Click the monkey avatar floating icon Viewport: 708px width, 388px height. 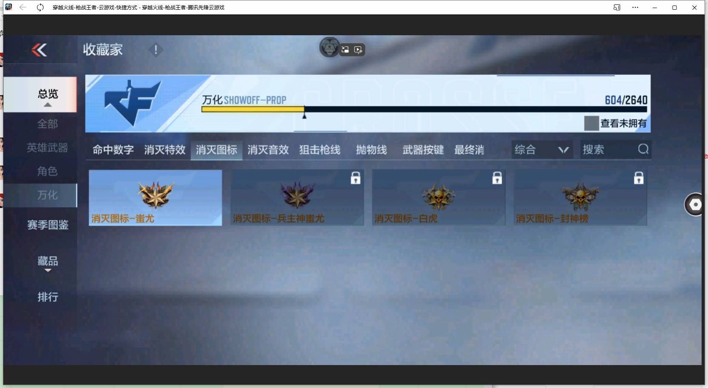click(x=329, y=48)
